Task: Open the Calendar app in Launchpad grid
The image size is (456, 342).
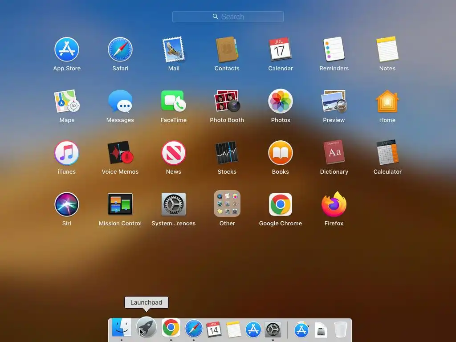Action: point(280,49)
